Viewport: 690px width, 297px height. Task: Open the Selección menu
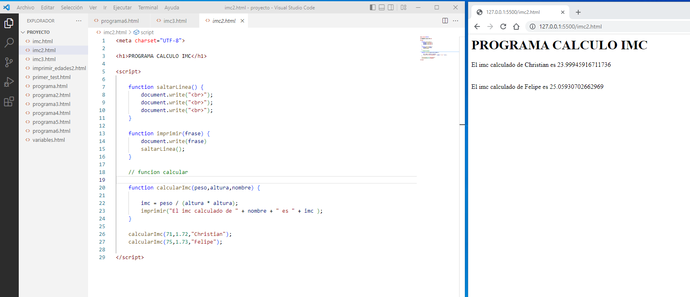coord(72,7)
